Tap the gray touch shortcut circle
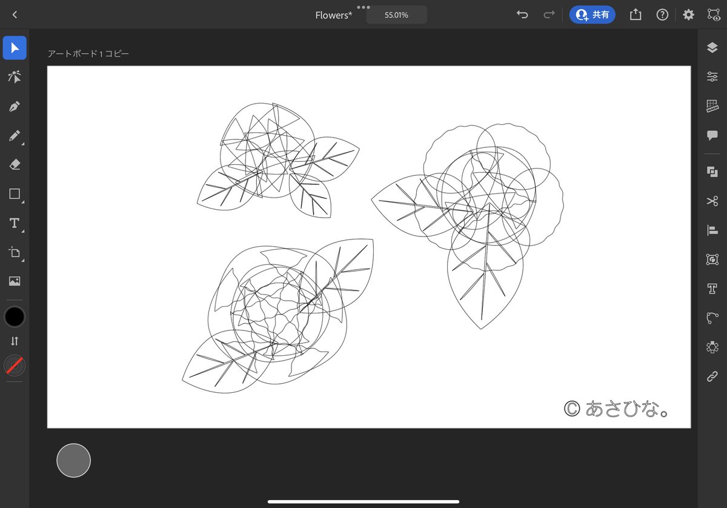727x508 pixels. point(73,460)
